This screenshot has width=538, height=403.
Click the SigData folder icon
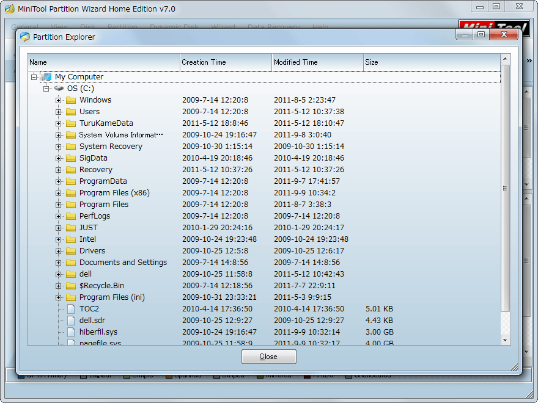(x=71, y=158)
